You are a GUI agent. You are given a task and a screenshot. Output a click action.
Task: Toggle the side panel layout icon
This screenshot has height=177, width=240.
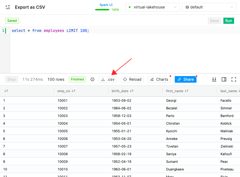pyautogui.click(x=224, y=79)
